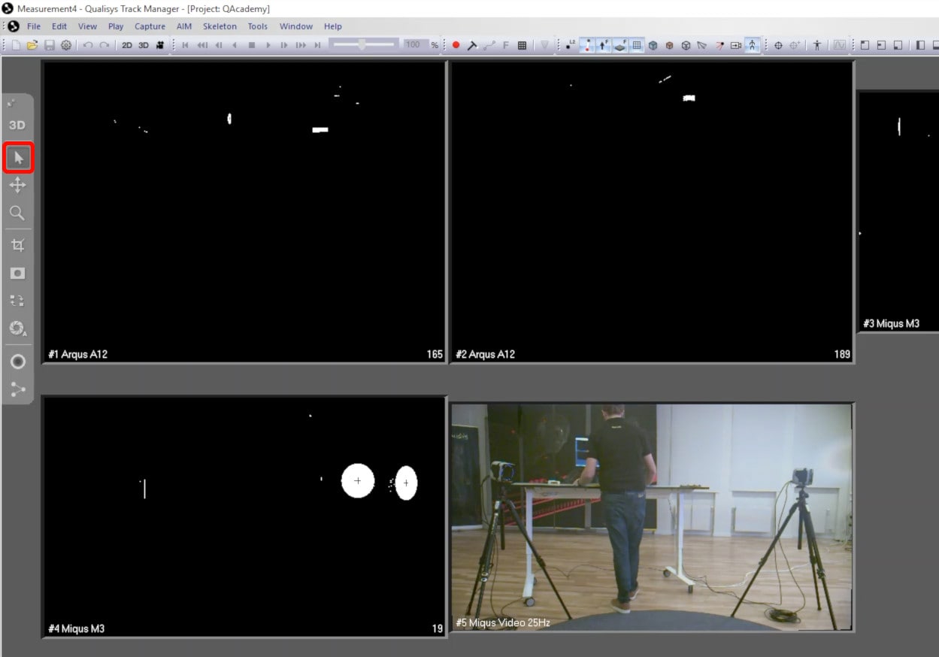Click the half-filled panel layout icon
This screenshot has height=657, width=939.
(x=920, y=45)
